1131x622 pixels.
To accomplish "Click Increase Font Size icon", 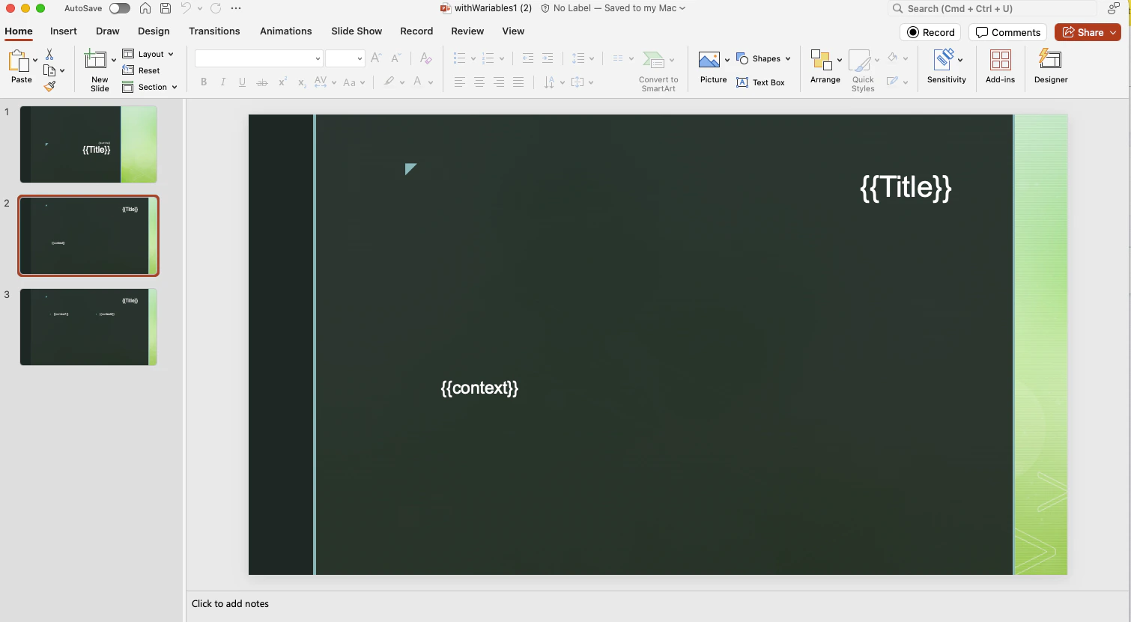I will pyautogui.click(x=376, y=58).
